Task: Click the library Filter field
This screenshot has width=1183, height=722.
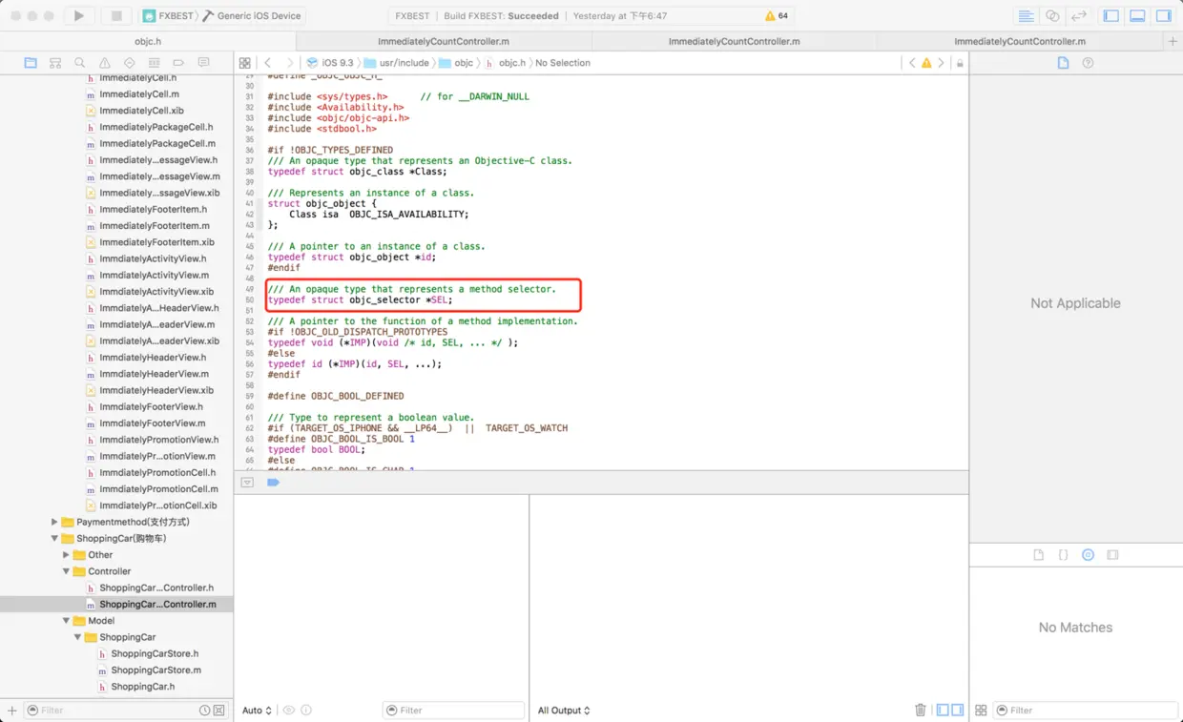Action: coord(1085,711)
